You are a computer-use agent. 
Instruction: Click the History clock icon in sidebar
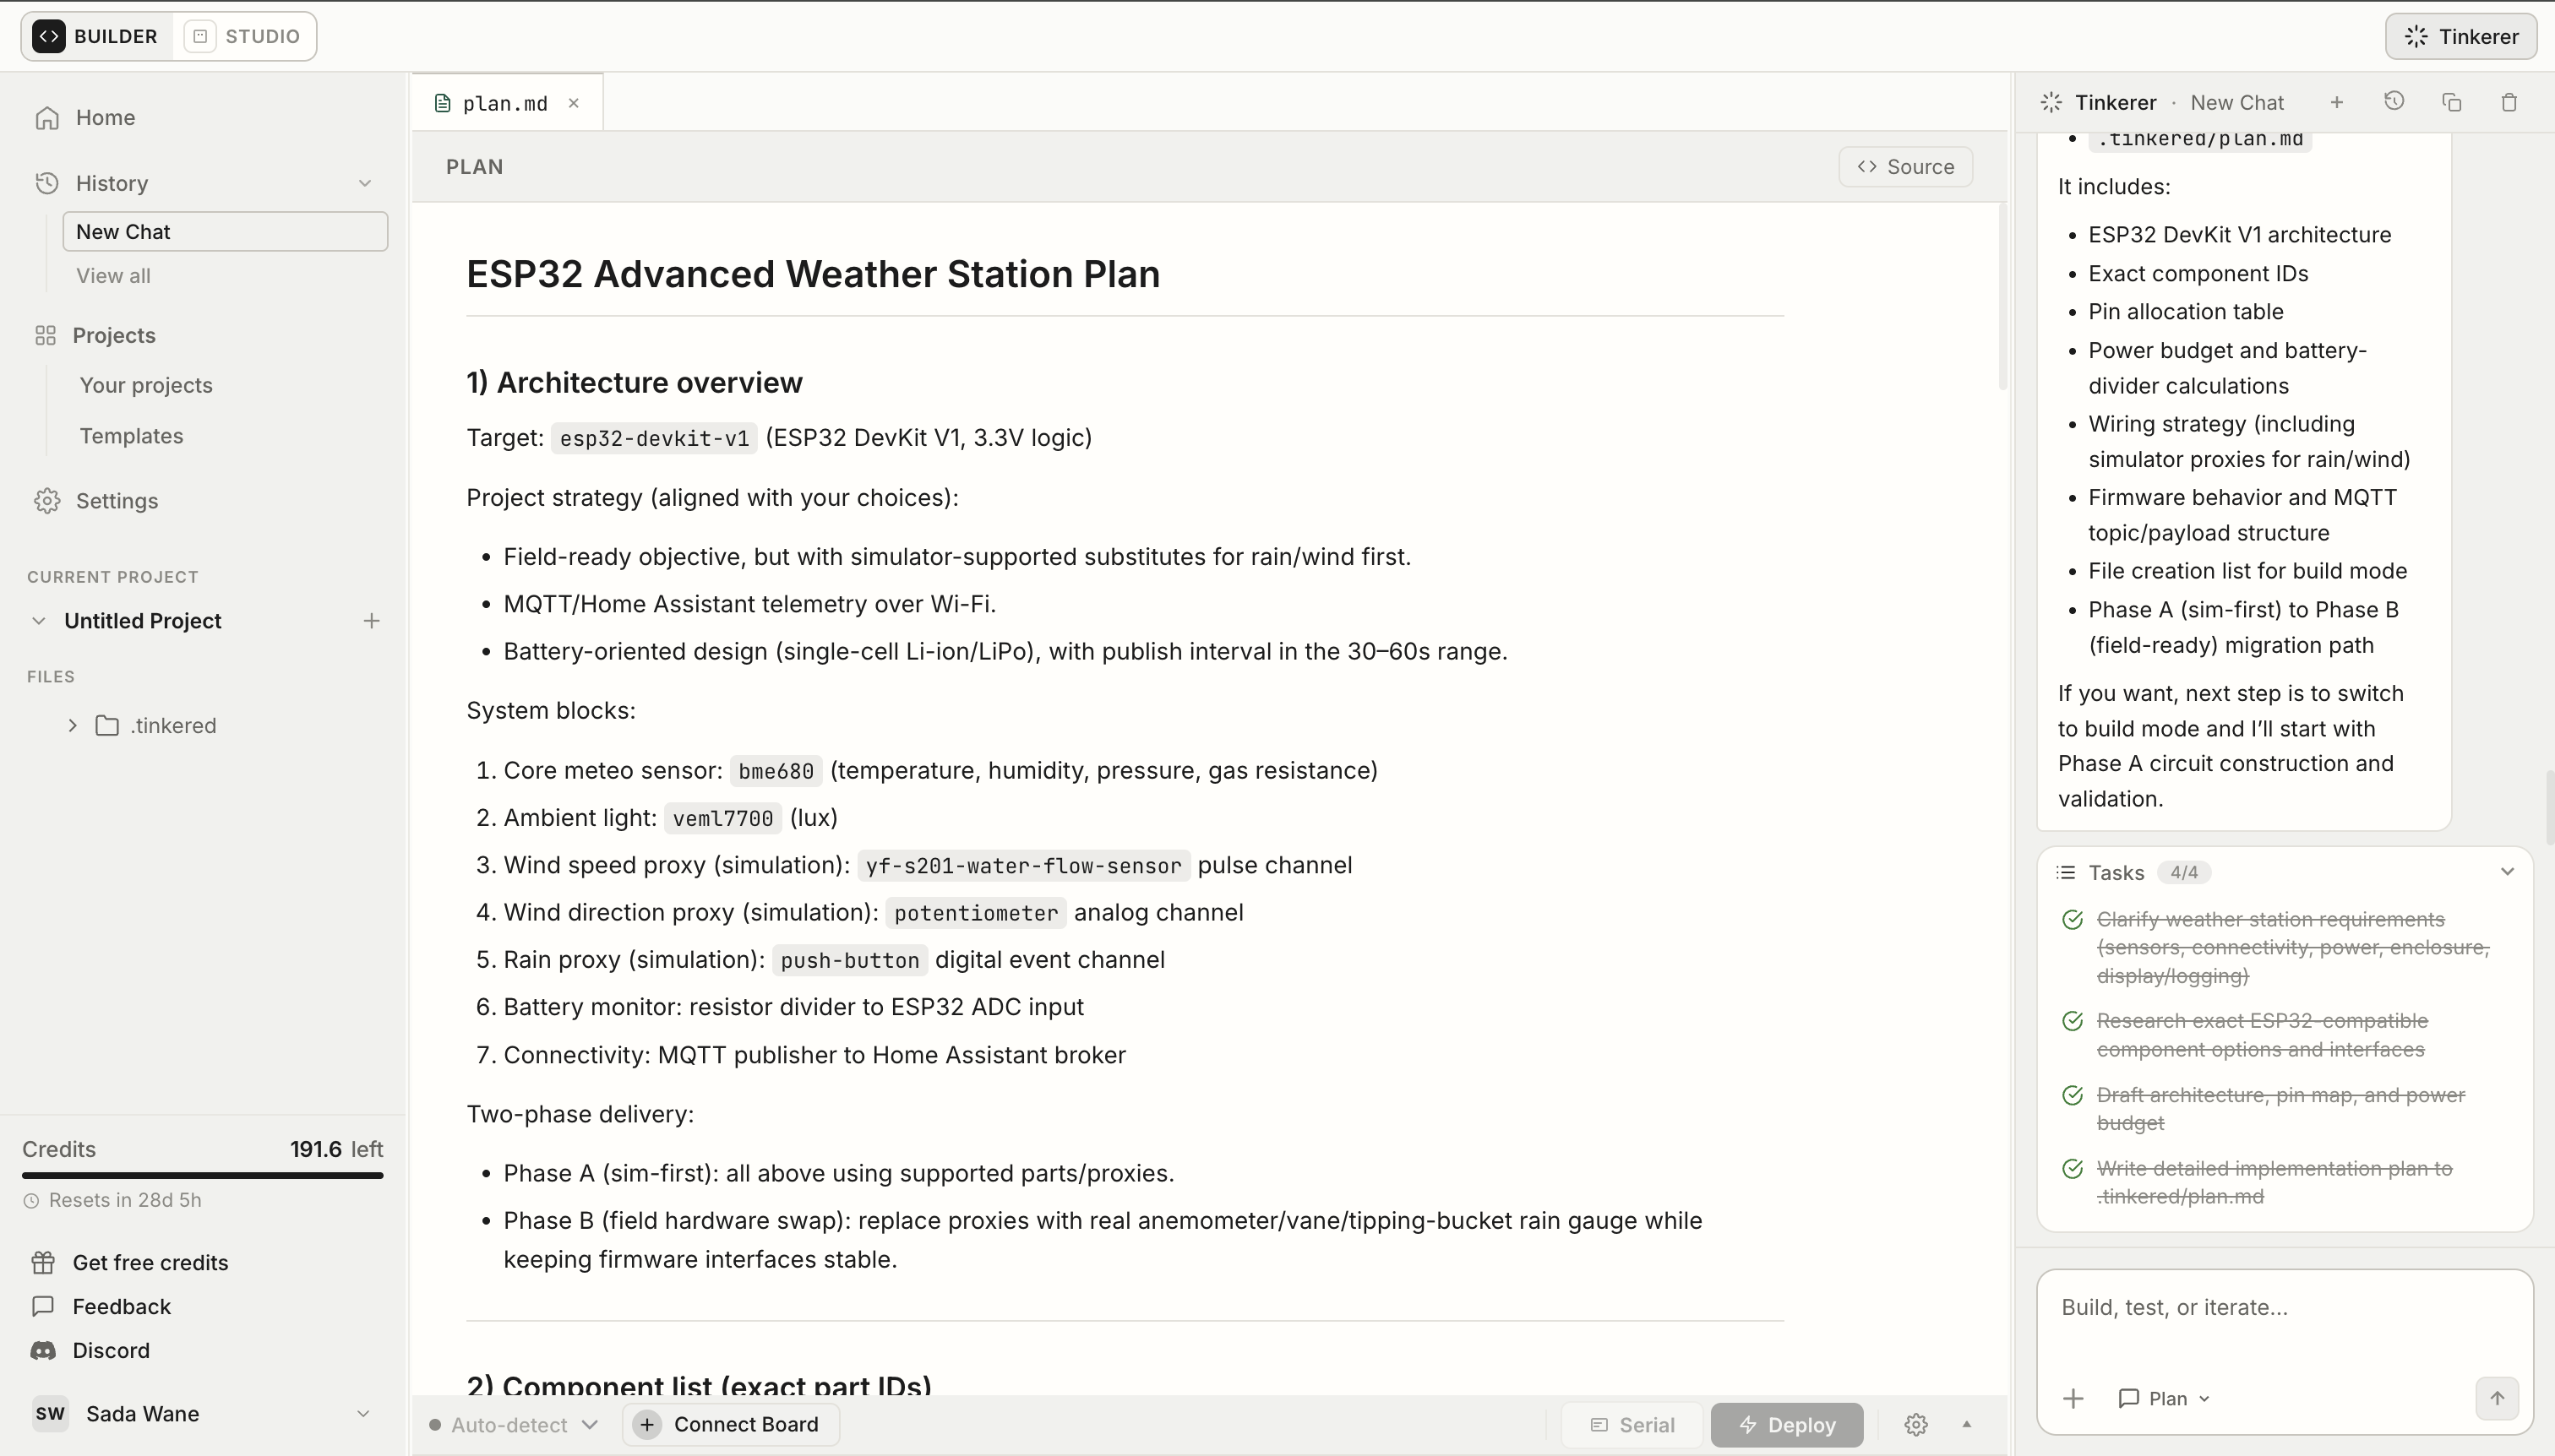(x=47, y=183)
